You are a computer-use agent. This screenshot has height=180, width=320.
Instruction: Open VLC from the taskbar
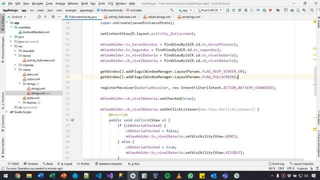pyautogui.click(x=179, y=175)
